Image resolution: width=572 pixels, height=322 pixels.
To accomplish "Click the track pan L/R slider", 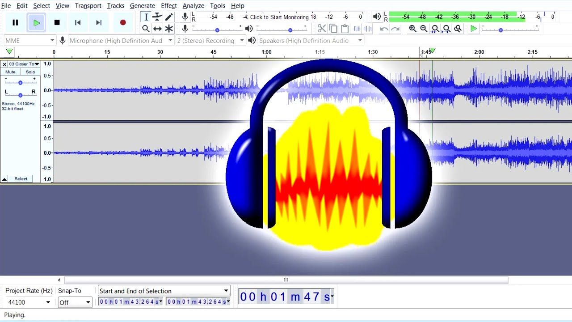I will [20, 95].
